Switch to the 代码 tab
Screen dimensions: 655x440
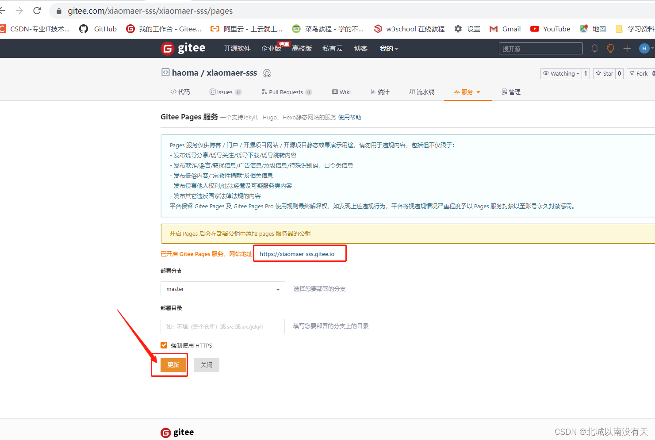click(180, 92)
